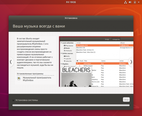The width and height of the screenshot is (142, 116).
Task: Select Radio in the sidebar
Action: point(67,56)
